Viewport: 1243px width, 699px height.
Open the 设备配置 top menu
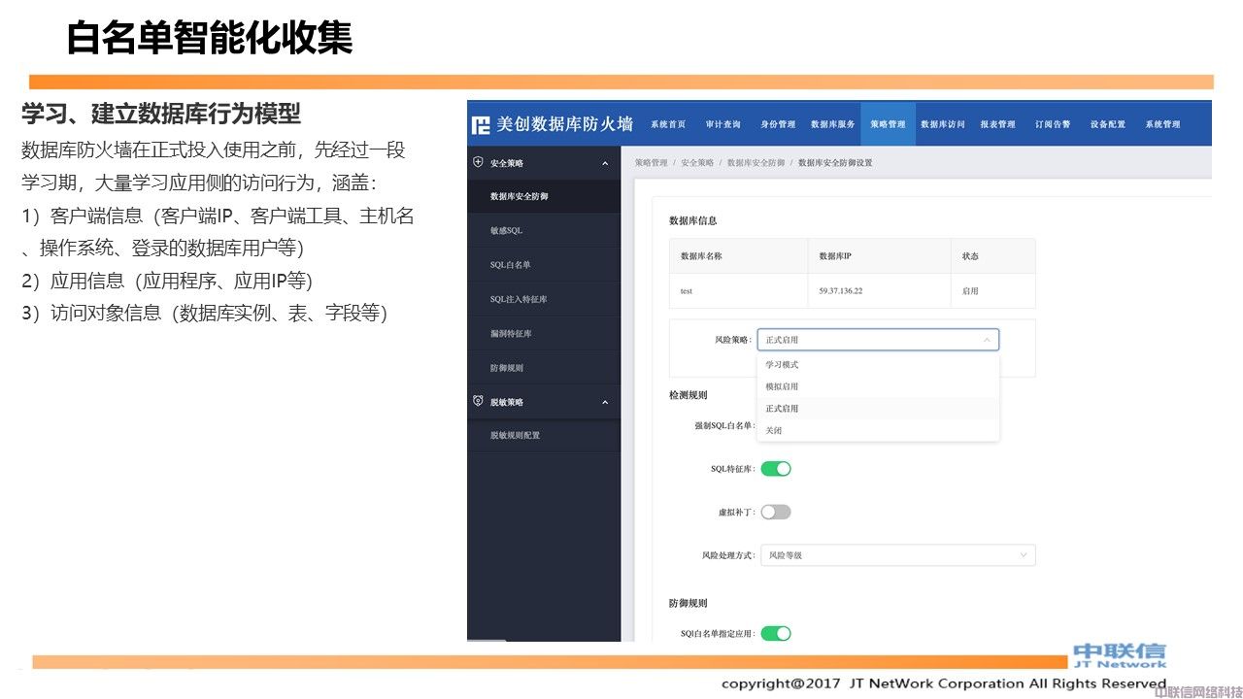[1108, 124]
